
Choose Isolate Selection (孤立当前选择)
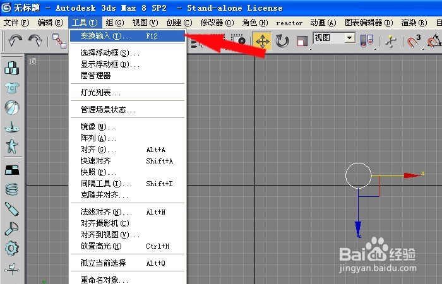pos(128,263)
